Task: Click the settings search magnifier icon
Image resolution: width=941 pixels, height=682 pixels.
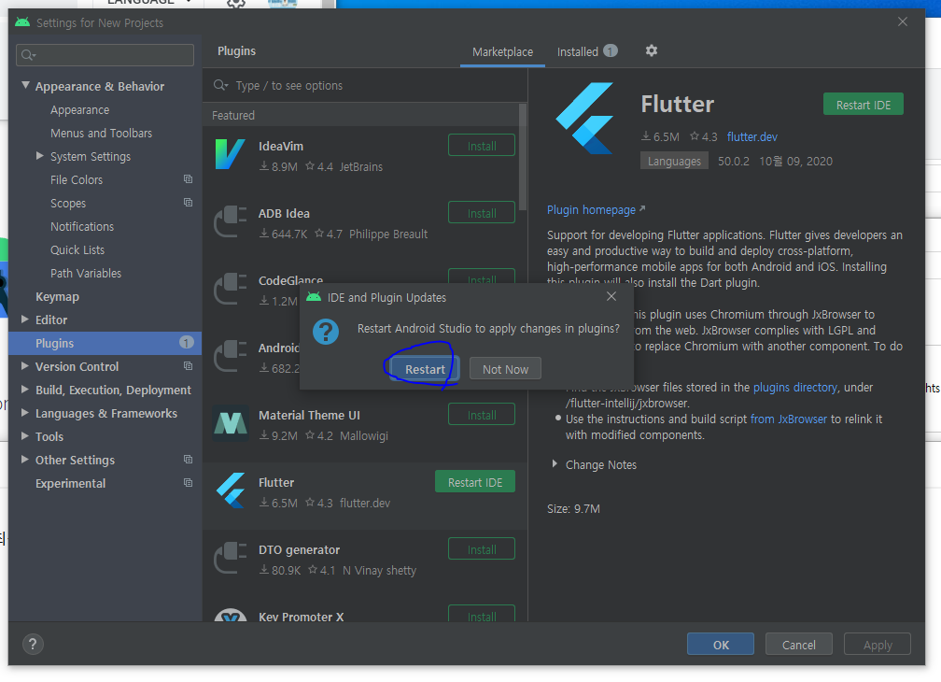Action: click(x=28, y=55)
